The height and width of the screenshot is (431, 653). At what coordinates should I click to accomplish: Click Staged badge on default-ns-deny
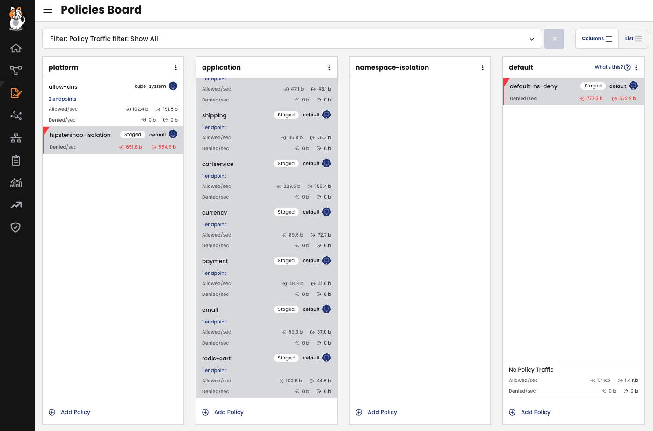coord(593,86)
